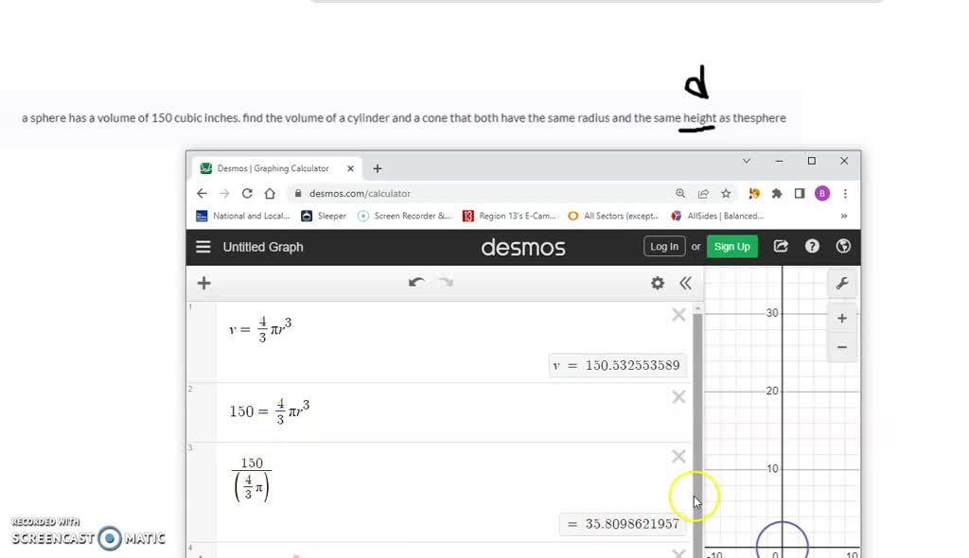Click the undo arrow in Desmos
969x558 pixels.
point(416,282)
